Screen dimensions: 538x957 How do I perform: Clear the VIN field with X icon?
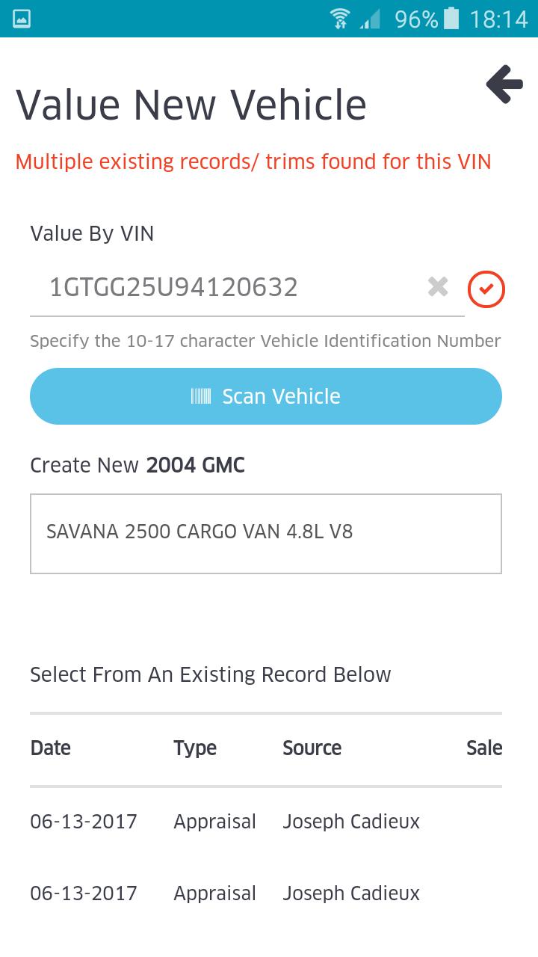pyautogui.click(x=438, y=286)
